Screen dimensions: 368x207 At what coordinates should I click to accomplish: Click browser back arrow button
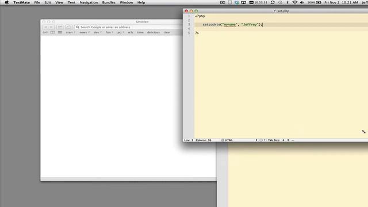tap(45, 27)
